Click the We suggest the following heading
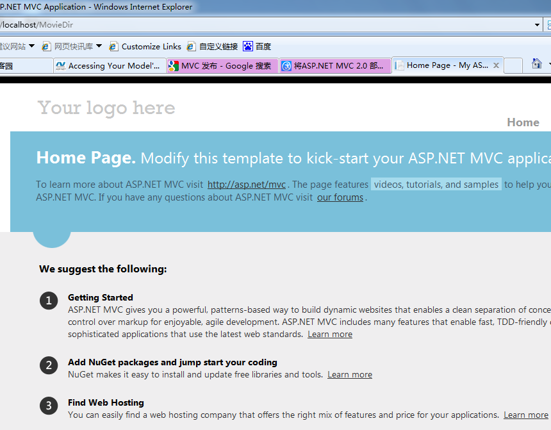This screenshot has height=430, width=551. pos(103,269)
